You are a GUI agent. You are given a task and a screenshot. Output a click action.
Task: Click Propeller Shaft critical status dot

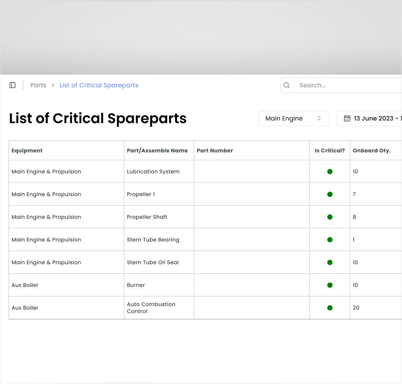pyautogui.click(x=330, y=217)
